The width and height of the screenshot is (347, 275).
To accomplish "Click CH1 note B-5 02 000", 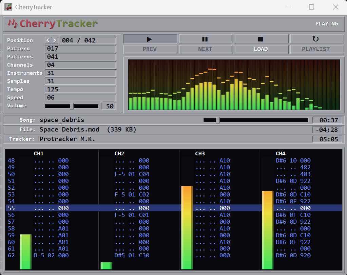I will [51, 256].
